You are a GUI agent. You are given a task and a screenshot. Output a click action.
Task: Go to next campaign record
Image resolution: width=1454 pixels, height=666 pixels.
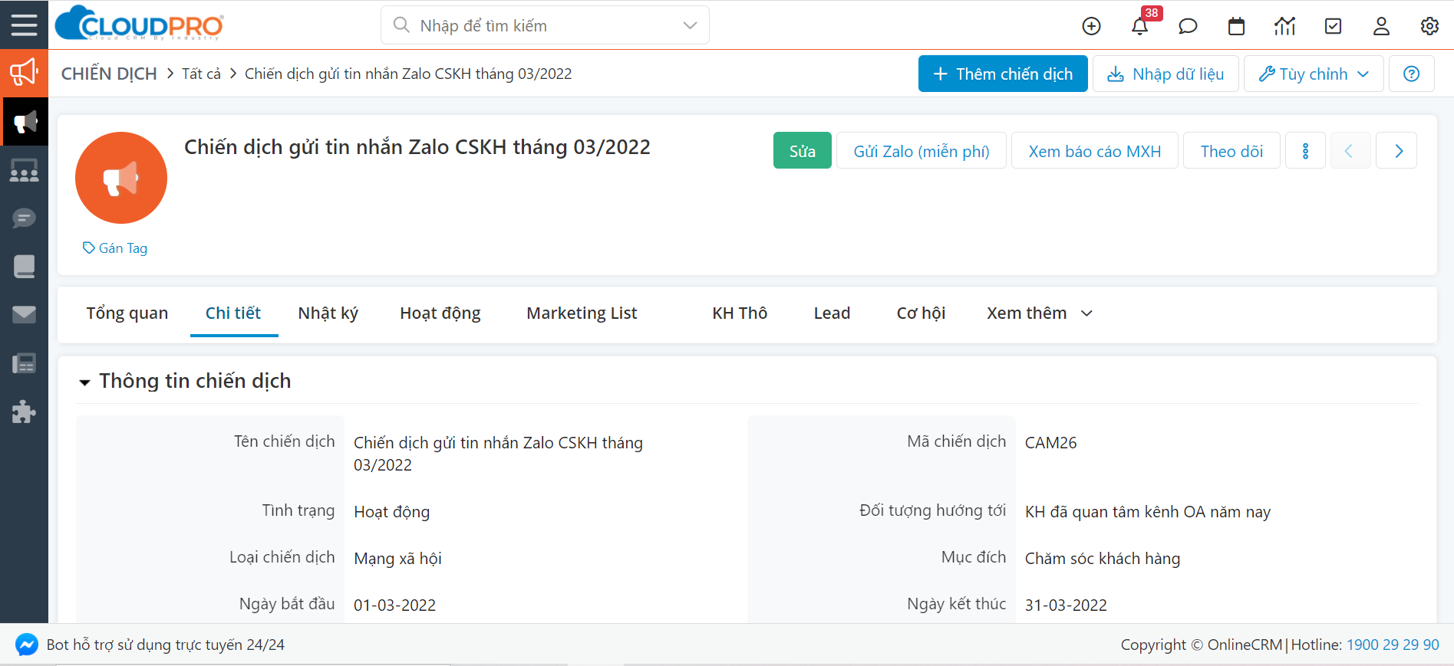click(1396, 150)
